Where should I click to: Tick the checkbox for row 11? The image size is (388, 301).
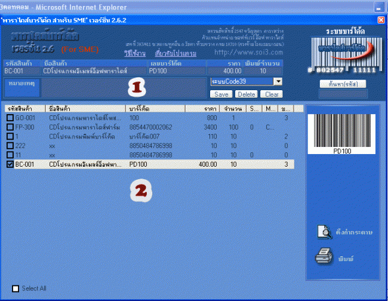pyautogui.click(x=10, y=155)
